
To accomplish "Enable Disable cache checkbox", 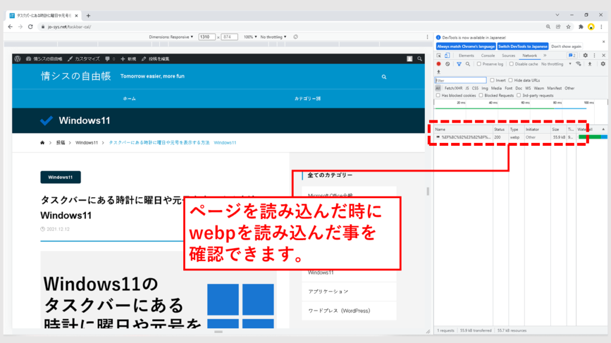I will pos(511,64).
